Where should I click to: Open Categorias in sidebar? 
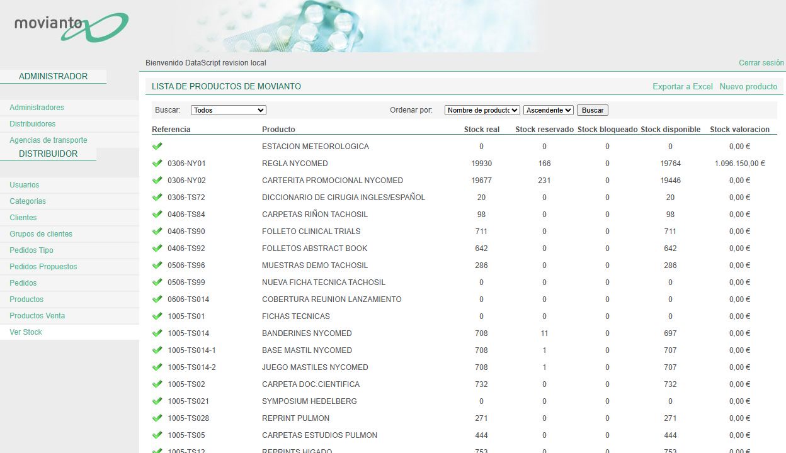[x=28, y=201]
